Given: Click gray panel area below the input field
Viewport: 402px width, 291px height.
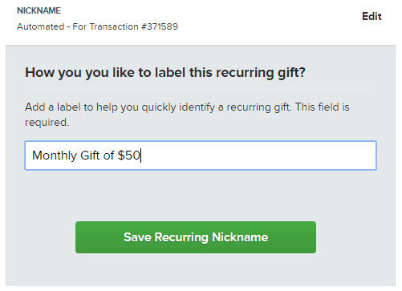Looking at the screenshot, I should point(201,195).
